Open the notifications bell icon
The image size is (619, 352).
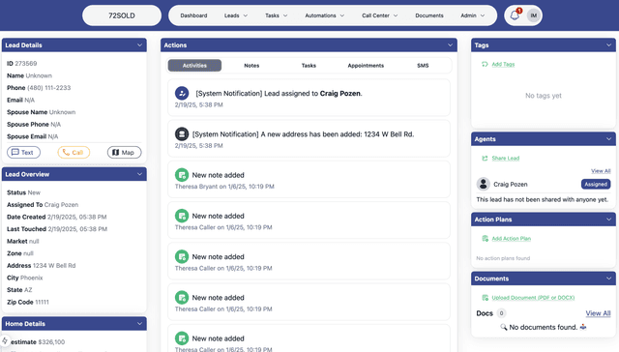[515, 15]
